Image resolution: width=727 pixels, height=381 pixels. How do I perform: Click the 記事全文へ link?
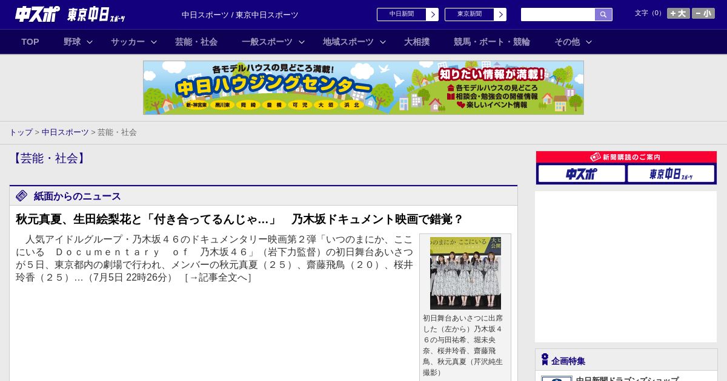pos(217,278)
